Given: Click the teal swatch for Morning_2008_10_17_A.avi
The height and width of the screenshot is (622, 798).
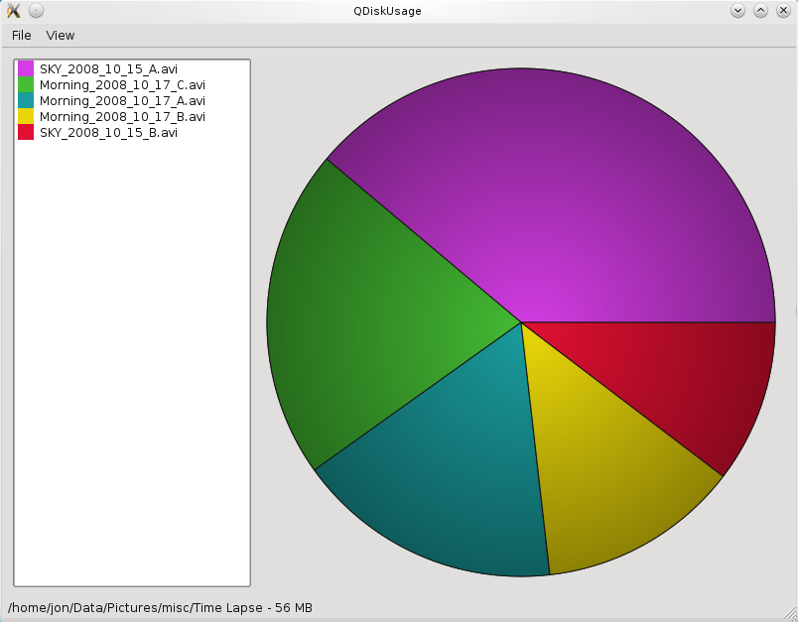Looking at the screenshot, I should coord(26,100).
